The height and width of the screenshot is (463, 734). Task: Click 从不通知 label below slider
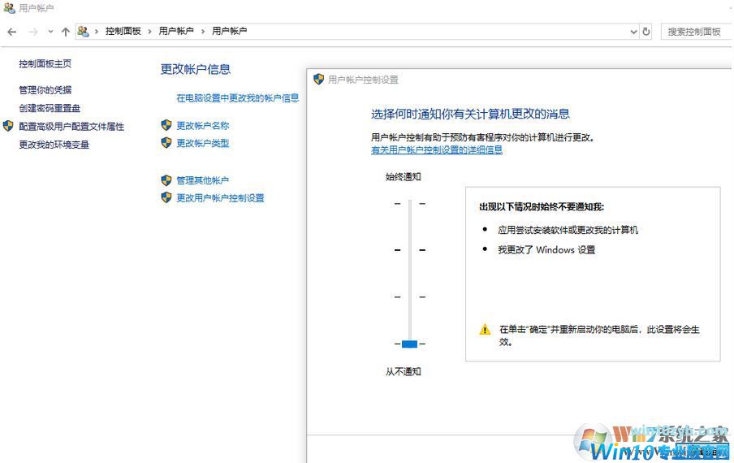point(403,372)
